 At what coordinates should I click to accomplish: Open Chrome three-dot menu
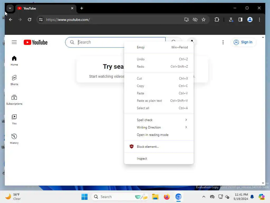[259, 20]
